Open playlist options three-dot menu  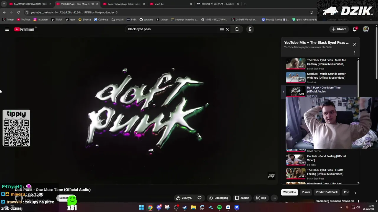pos(355,53)
